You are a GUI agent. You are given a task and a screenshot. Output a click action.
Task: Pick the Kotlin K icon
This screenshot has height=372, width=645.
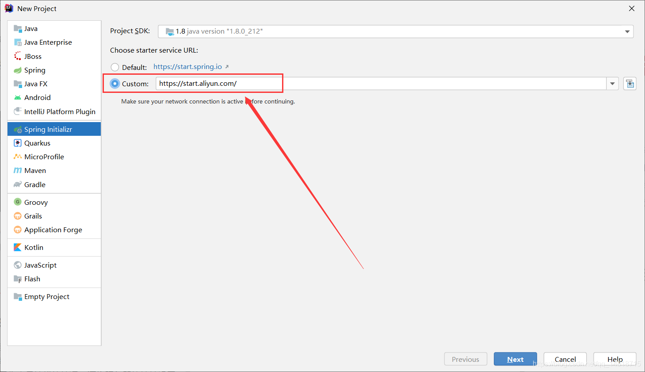[18, 247]
